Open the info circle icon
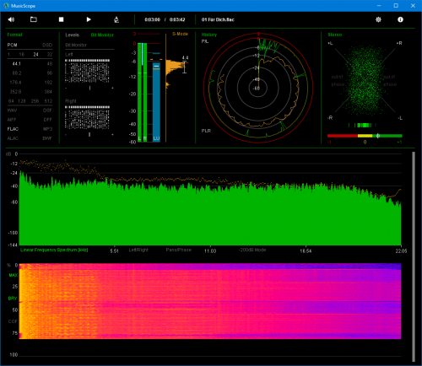This screenshot has width=422, height=366. [x=400, y=19]
